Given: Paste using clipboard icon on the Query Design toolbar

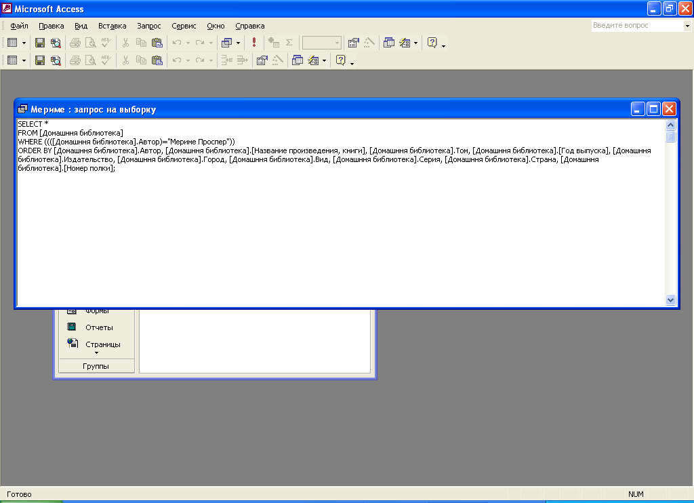Looking at the screenshot, I should coord(157,43).
